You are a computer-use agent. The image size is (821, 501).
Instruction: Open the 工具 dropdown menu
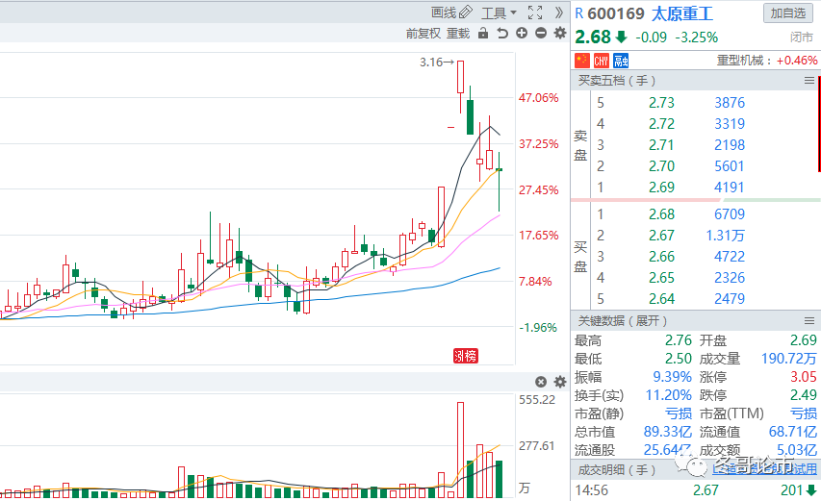coord(499,13)
